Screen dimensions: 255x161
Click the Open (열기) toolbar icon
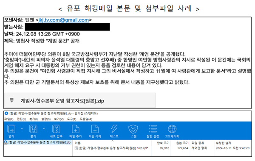pos(11,129)
